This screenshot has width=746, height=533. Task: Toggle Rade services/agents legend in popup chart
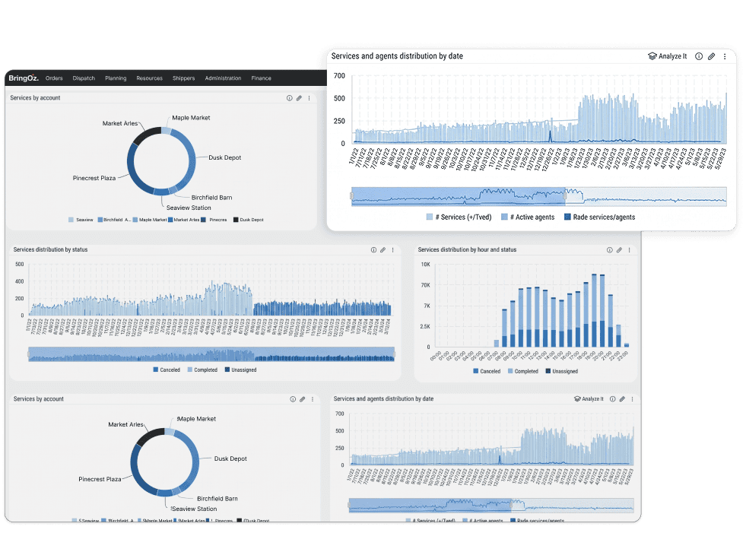pyautogui.click(x=599, y=217)
